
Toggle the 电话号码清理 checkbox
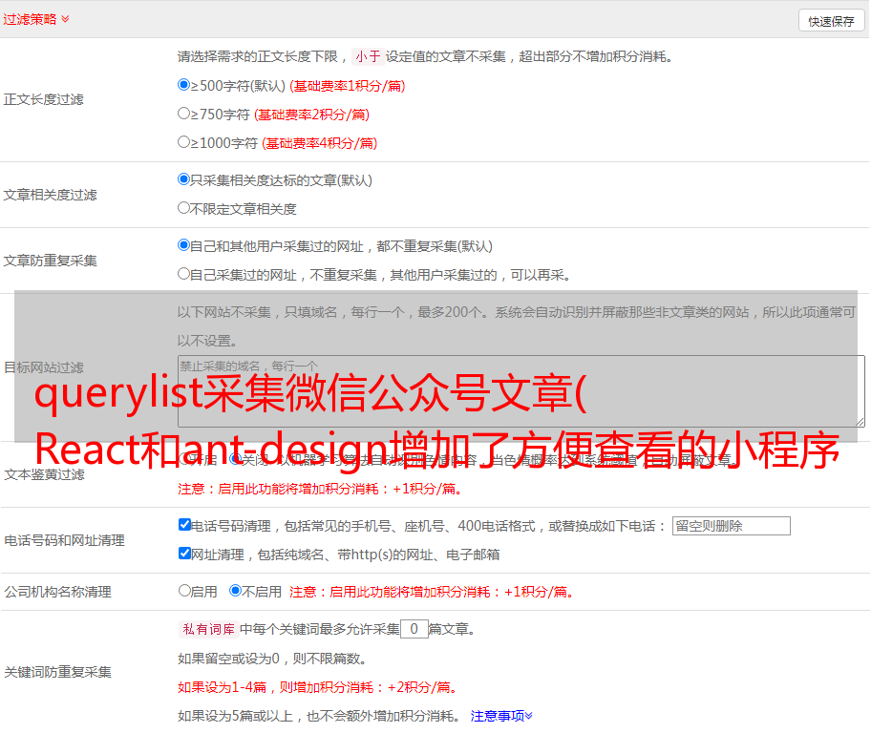point(185,525)
